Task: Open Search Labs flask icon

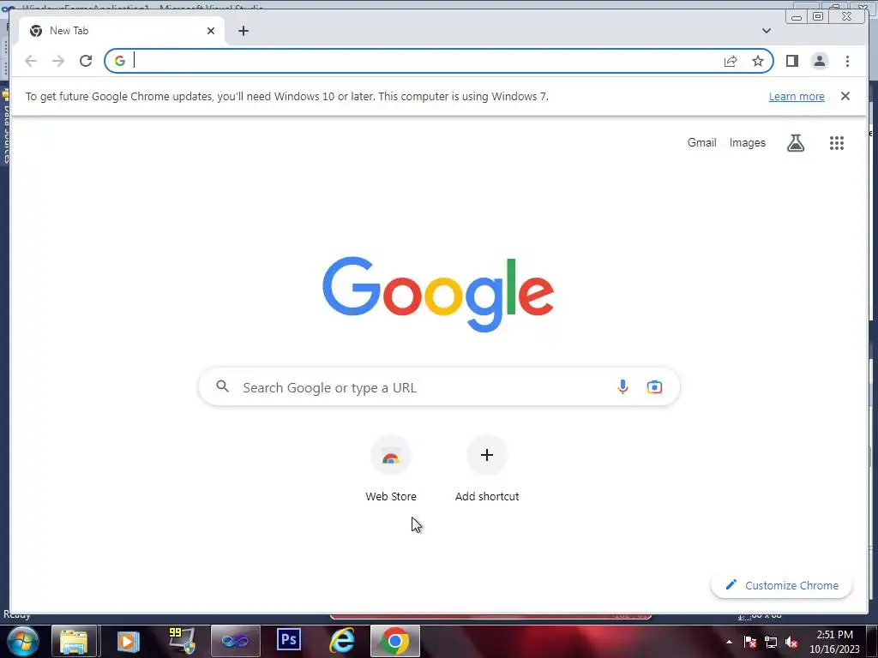Action: pos(795,143)
